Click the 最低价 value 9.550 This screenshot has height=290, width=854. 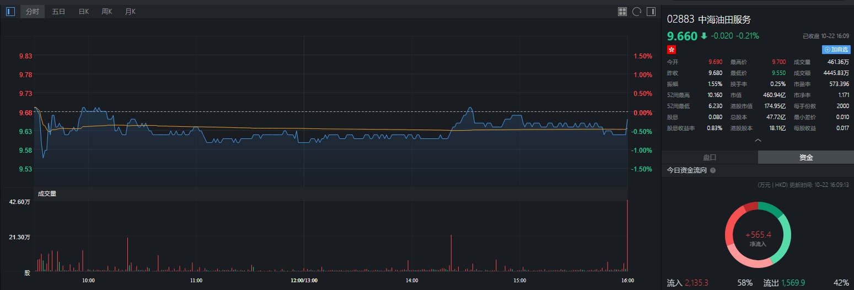[778, 73]
